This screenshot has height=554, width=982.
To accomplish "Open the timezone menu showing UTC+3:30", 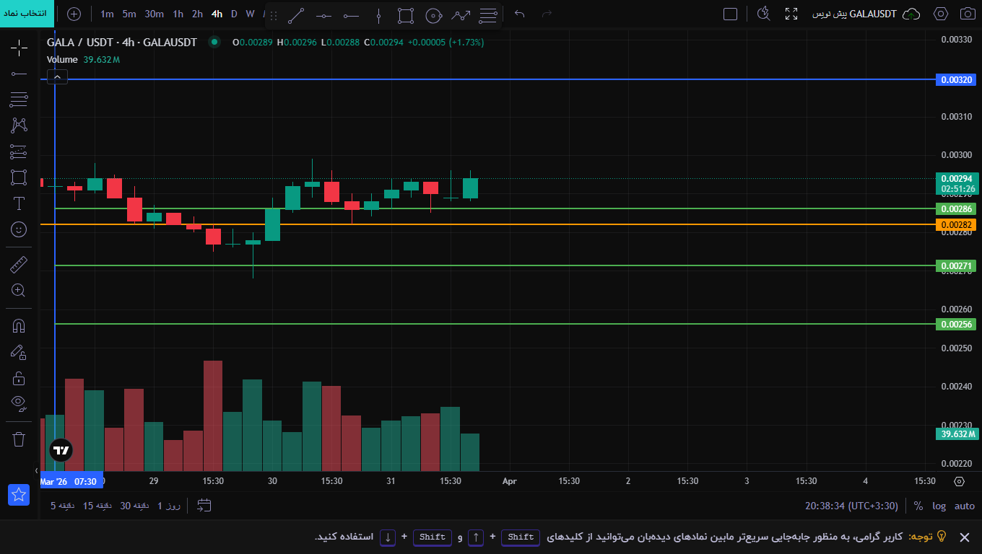I will pos(851,506).
